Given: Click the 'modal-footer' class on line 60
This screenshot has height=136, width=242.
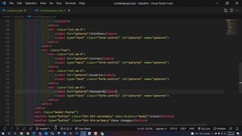Looking at the screenshot, I should coord(65,112).
